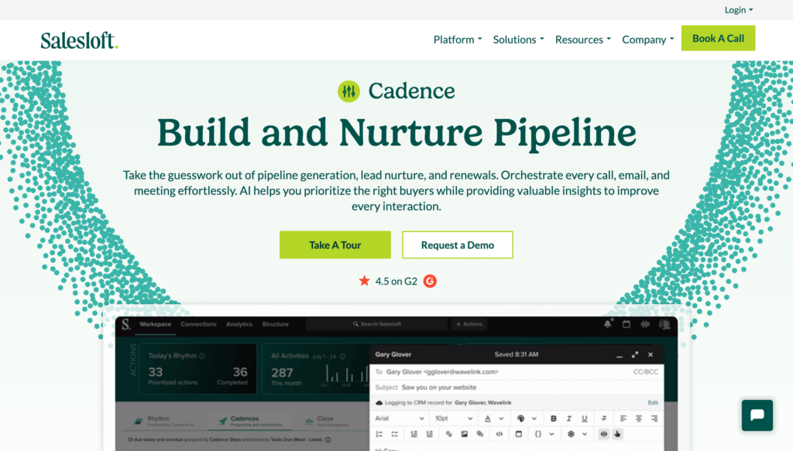793x451 pixels.
Task: Click the S logo in app header
Action: 126,324
